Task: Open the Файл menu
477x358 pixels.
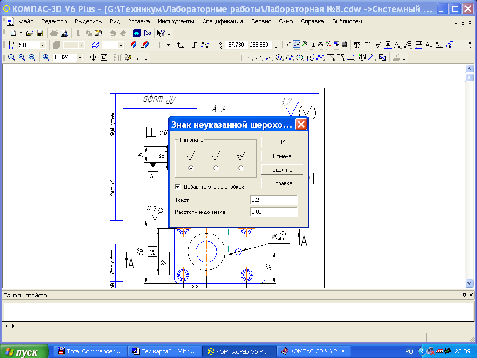Action: tap(26, 21)
